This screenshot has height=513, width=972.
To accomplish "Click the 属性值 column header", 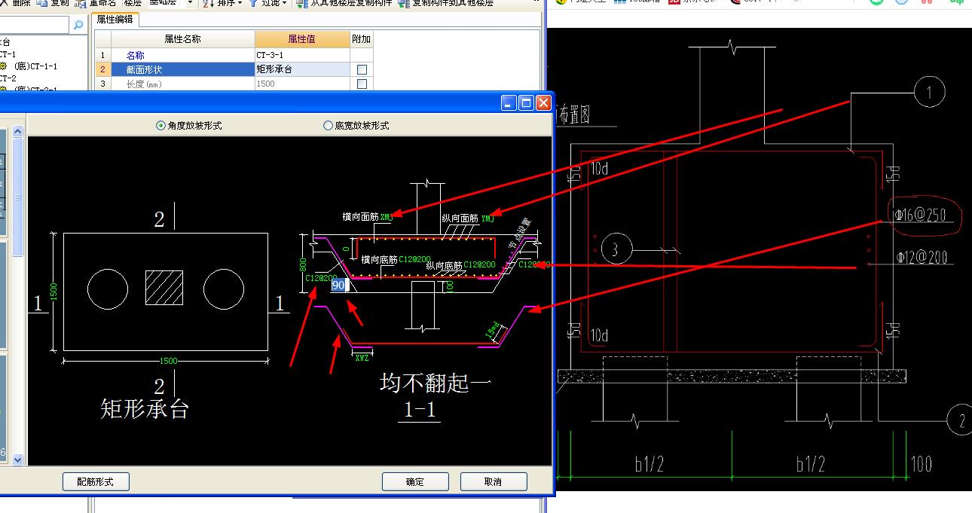I will pyautogui.click(x=302, y=39).
